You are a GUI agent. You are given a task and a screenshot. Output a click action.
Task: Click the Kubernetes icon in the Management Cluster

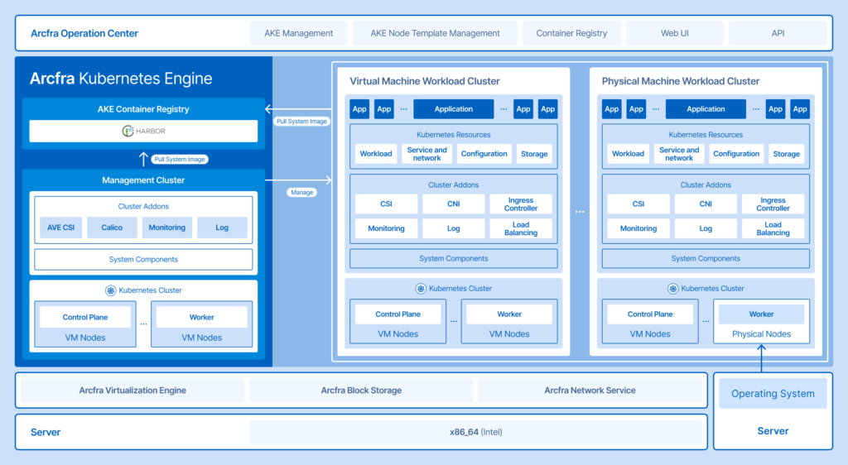(111, 290)
